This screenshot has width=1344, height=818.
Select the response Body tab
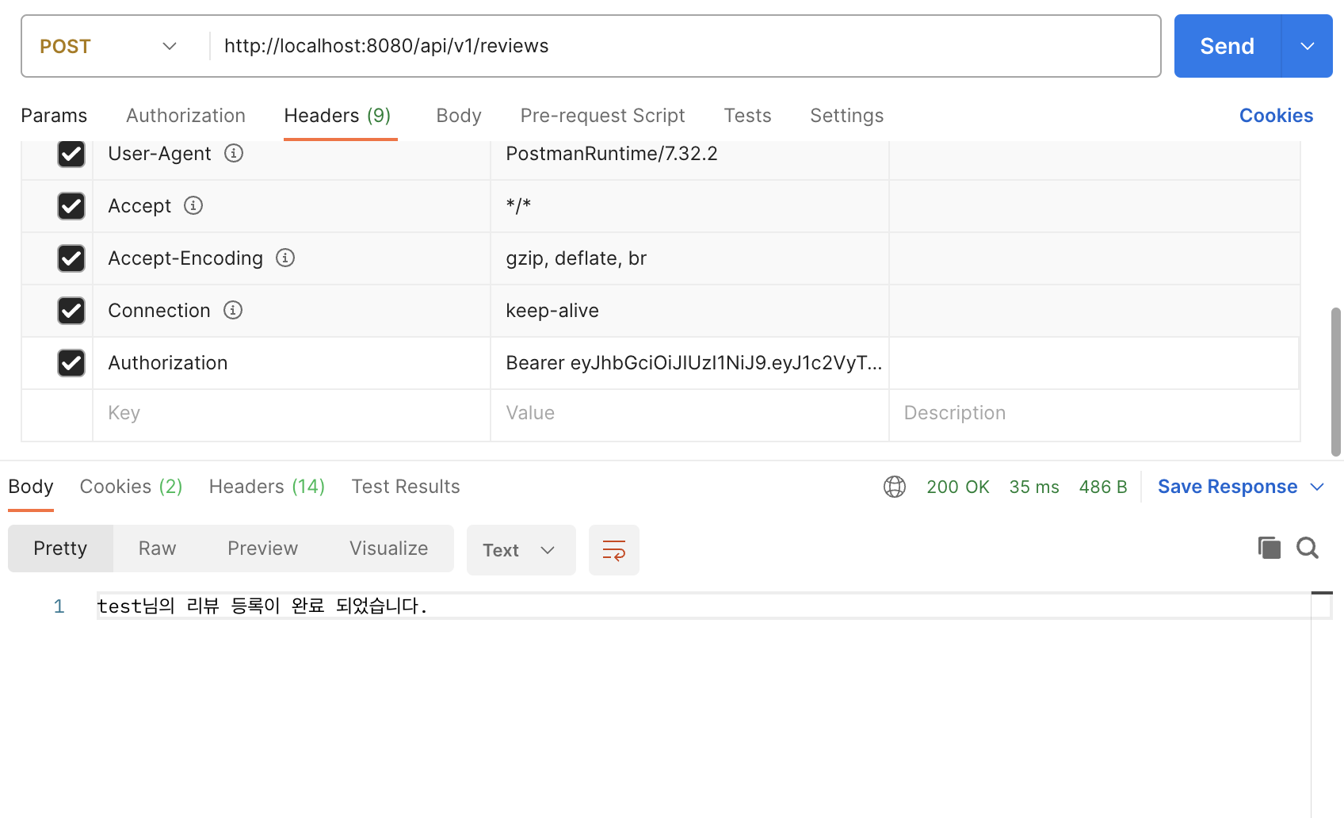(31, 487)
